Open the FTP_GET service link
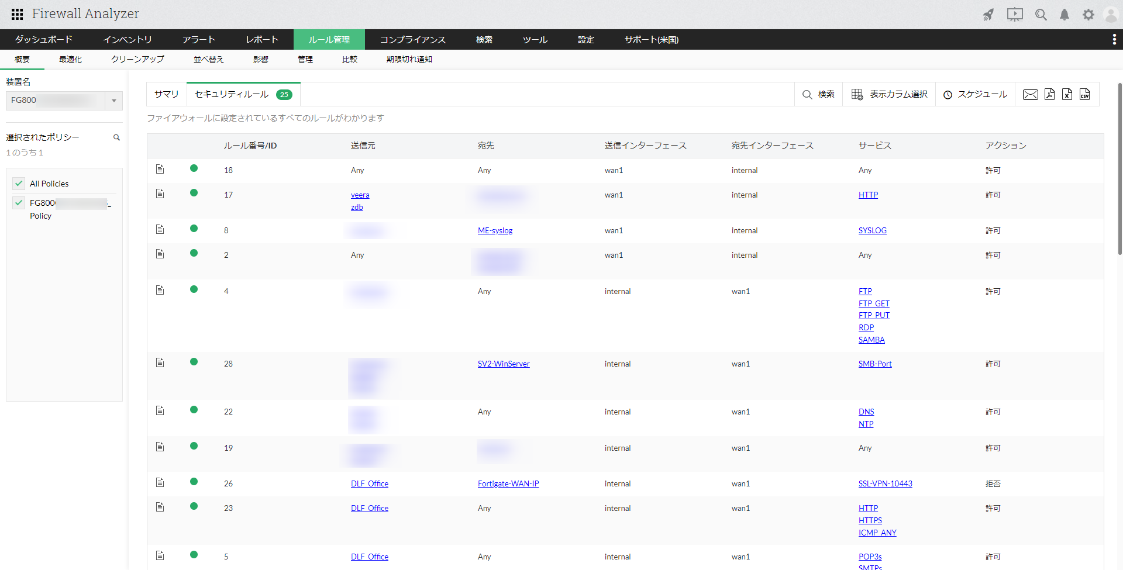This screenshot has height=570, width=1123. coord(874,304)
